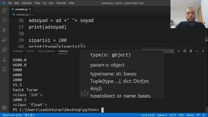Click Ln 40, Col 20 indicator
Viewport: 208px width, 117px height.
[148, 115]
